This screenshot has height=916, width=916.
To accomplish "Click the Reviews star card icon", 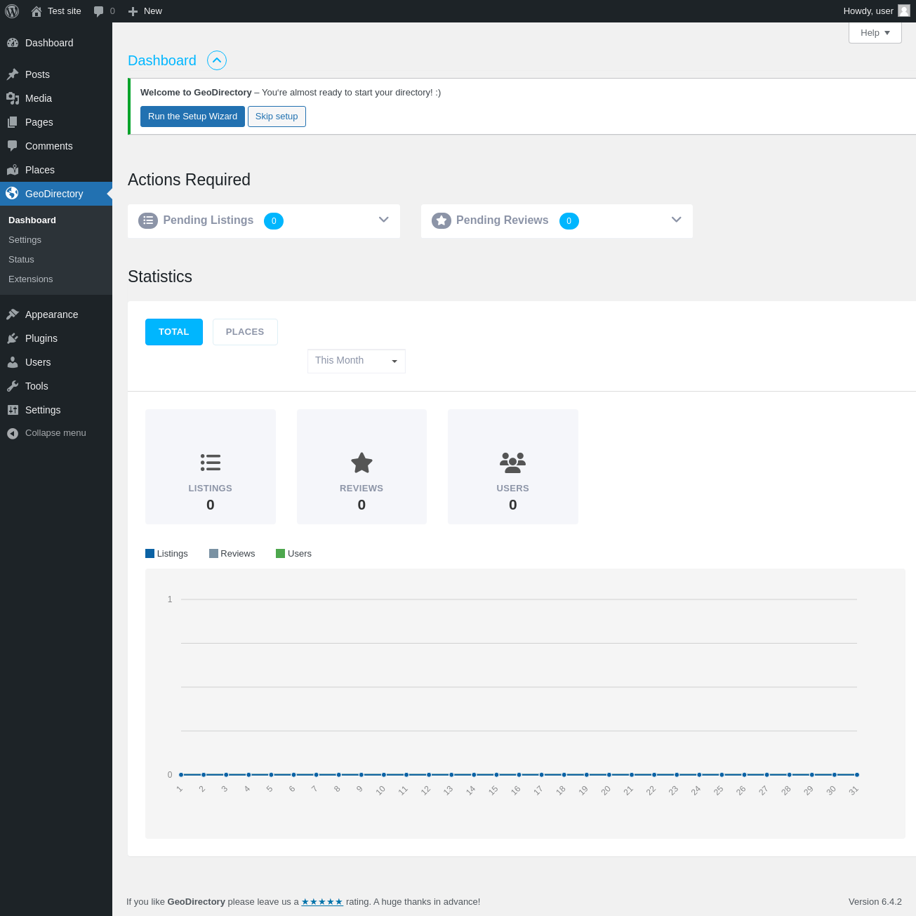I will 361,463.
